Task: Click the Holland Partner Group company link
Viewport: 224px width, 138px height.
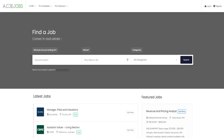Action: pyautogui.click(x=158, y=118)
